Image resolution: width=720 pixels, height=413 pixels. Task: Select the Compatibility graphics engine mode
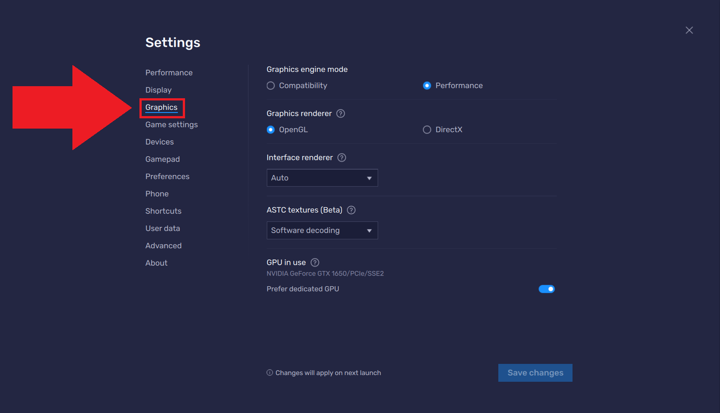[270, 85]
